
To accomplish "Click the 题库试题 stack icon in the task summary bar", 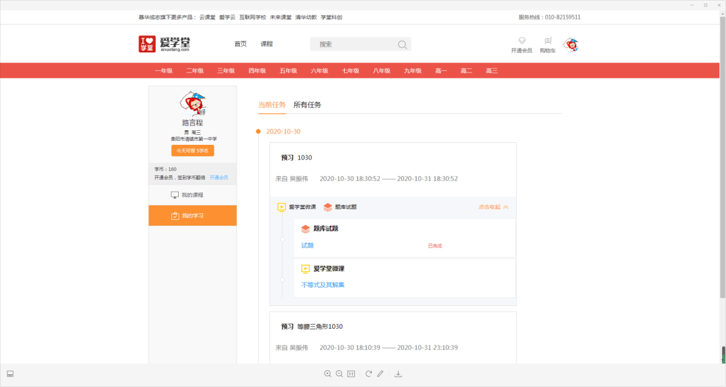I will (x=328, y=207).
